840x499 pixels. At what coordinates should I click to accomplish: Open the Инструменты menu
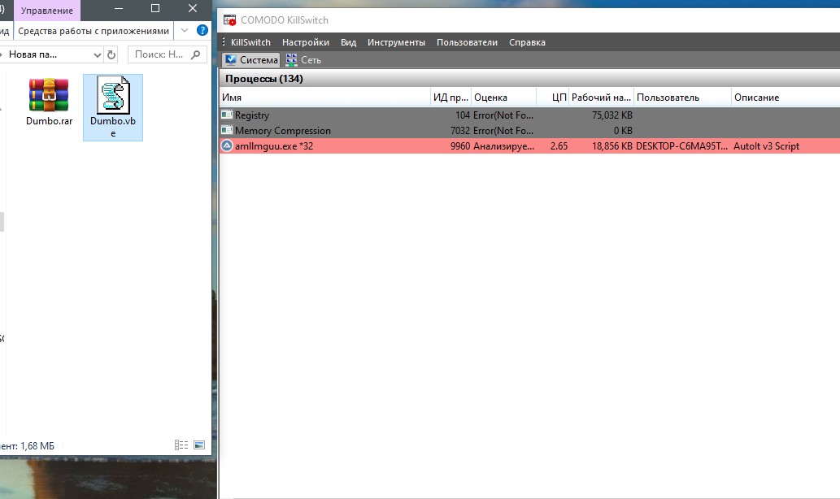396,42
